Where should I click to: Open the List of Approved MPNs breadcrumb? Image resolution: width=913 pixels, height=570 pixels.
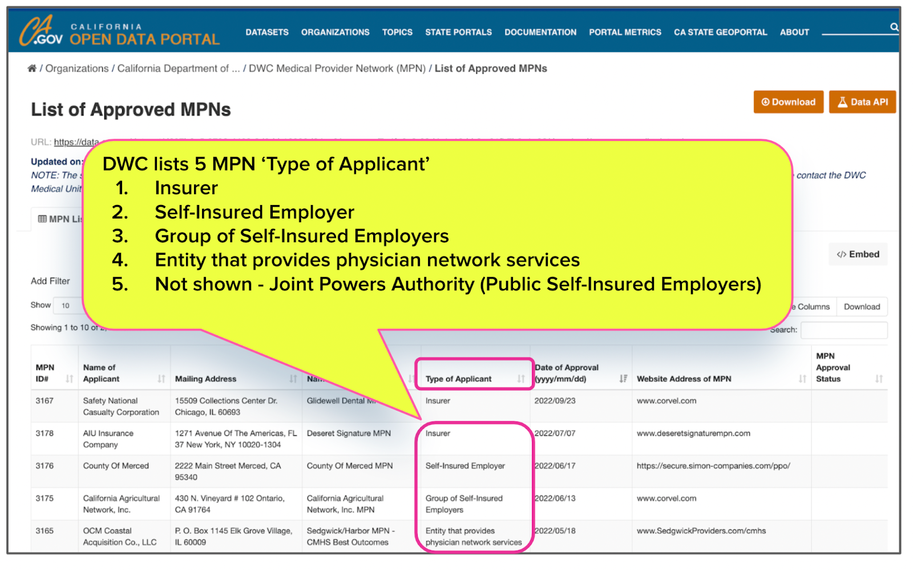491,69
